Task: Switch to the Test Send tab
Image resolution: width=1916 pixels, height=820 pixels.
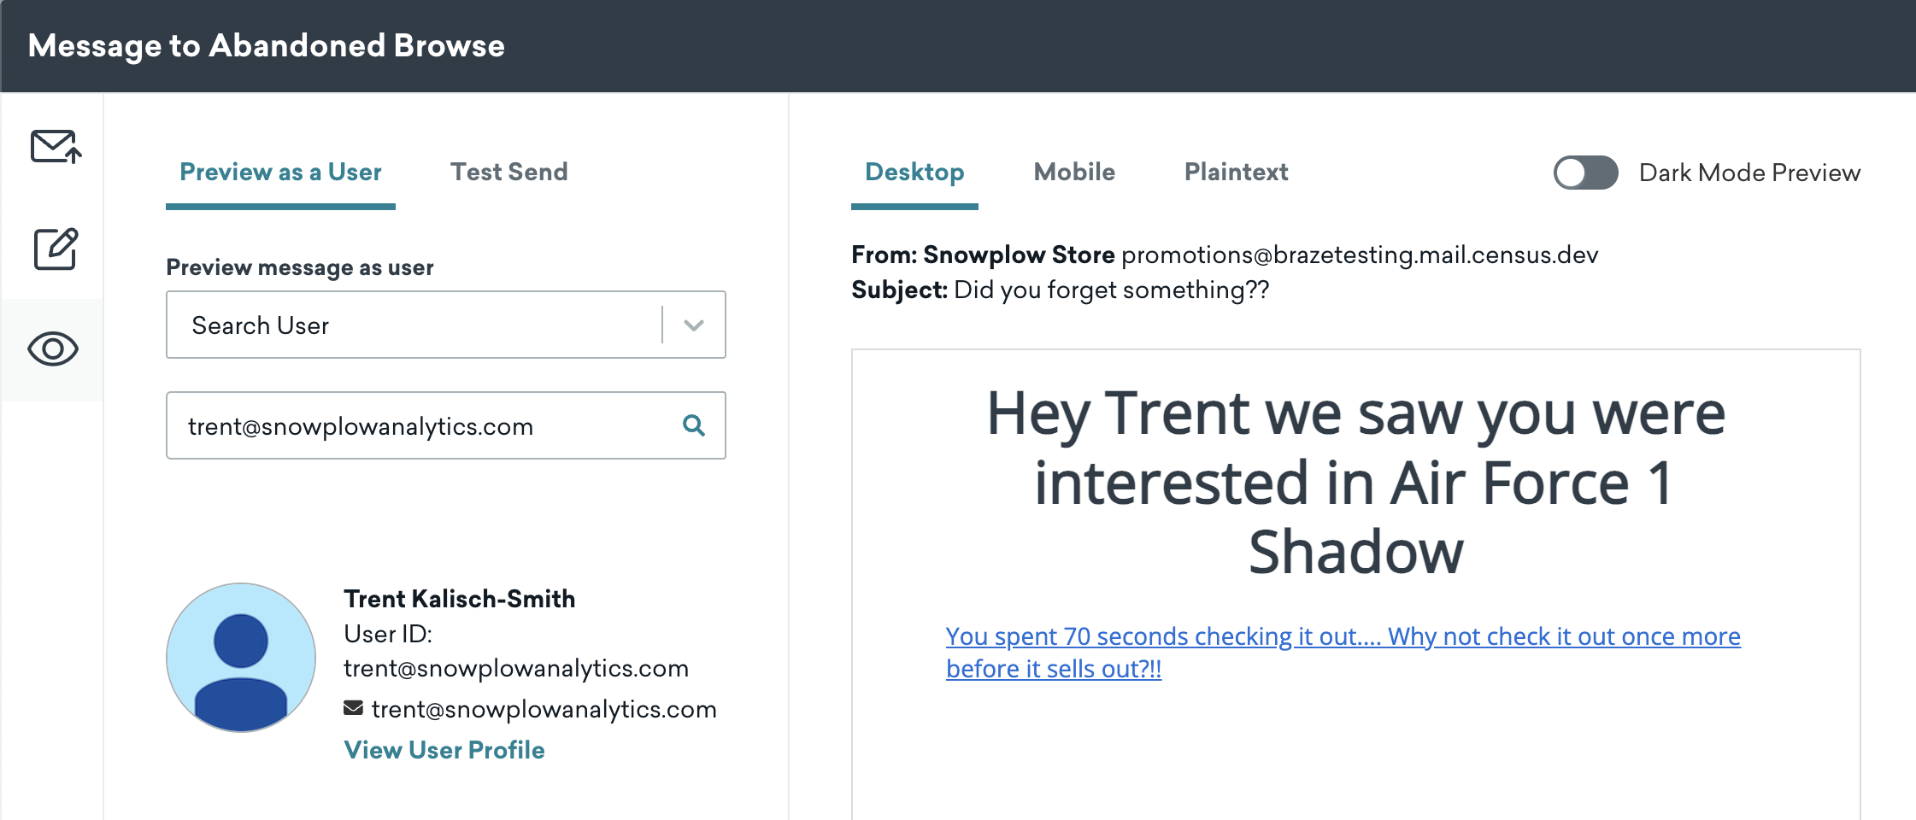Action: [x=508, y=173]
